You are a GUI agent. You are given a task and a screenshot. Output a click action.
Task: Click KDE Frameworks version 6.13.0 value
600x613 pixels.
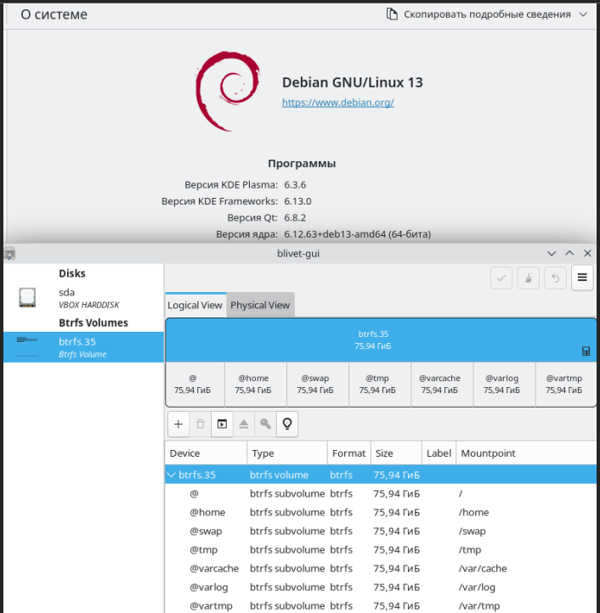pos(297,201)
